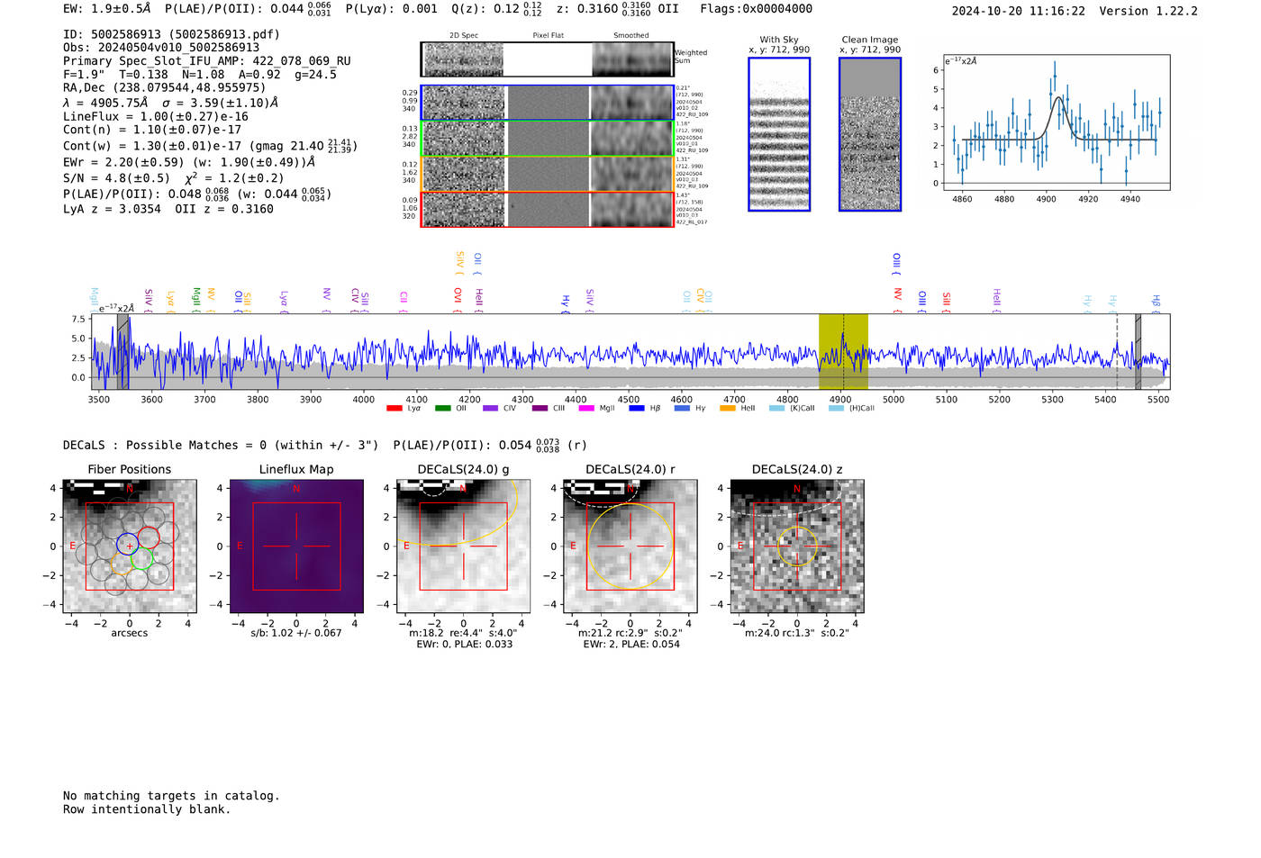The width and height of the screenshot is (1261, 858).
Task: Click the Weighted Sum 2D spectrum strip
Action: coord(548,59)
